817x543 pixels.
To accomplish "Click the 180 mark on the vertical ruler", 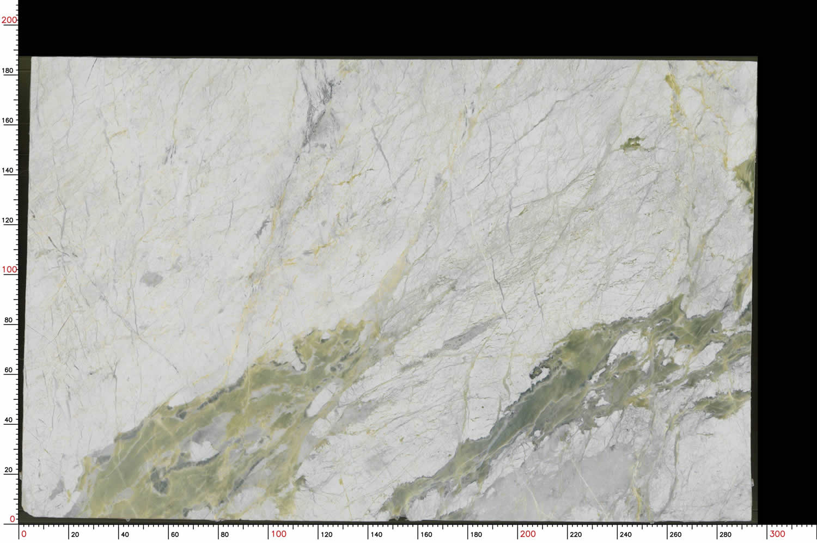I will coord(8,70).
